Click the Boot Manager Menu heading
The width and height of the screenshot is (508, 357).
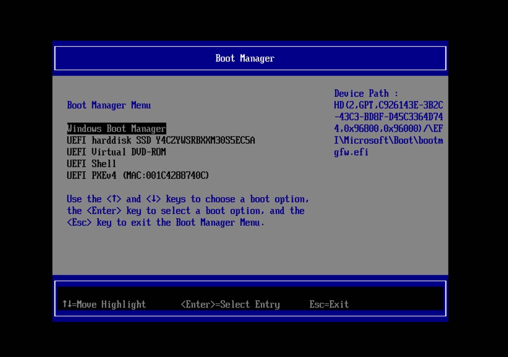pos(109,105)
